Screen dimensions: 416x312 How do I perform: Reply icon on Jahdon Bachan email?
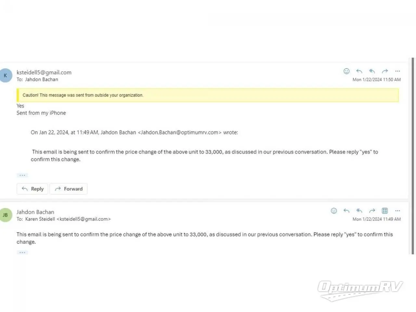point(346,211)
